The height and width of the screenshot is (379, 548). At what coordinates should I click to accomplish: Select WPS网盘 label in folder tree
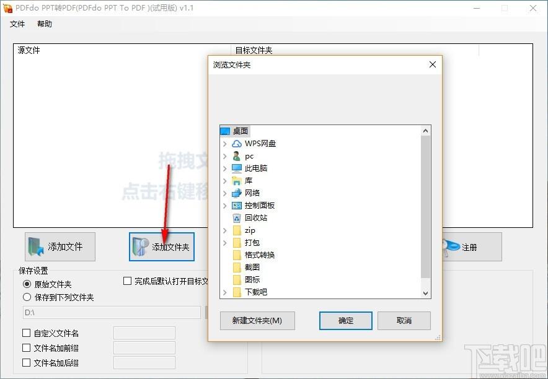(260, 144)
